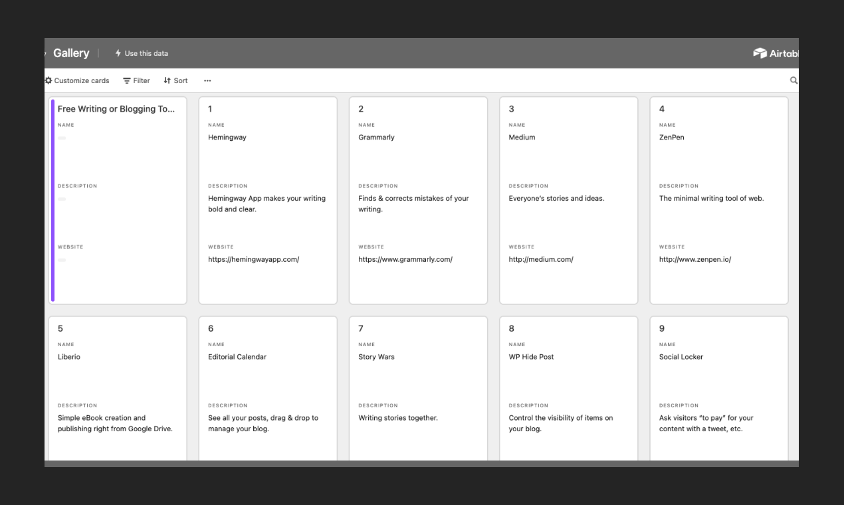Click text 'Finds & corrects mistakes of your writing'
This screenshot has height=505, width=844.
pyautogui.click(x=413, y=203)
